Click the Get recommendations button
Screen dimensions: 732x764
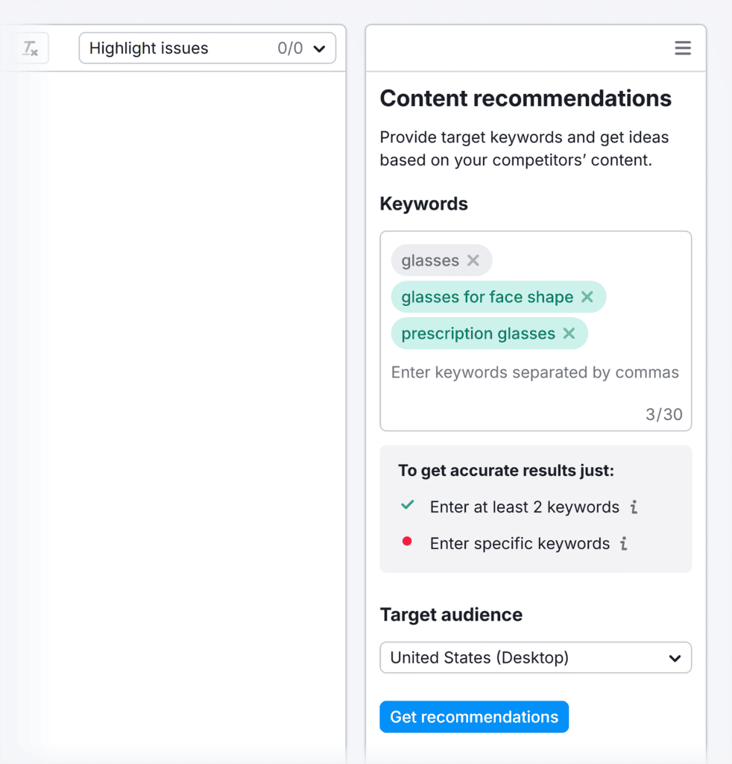474,717
